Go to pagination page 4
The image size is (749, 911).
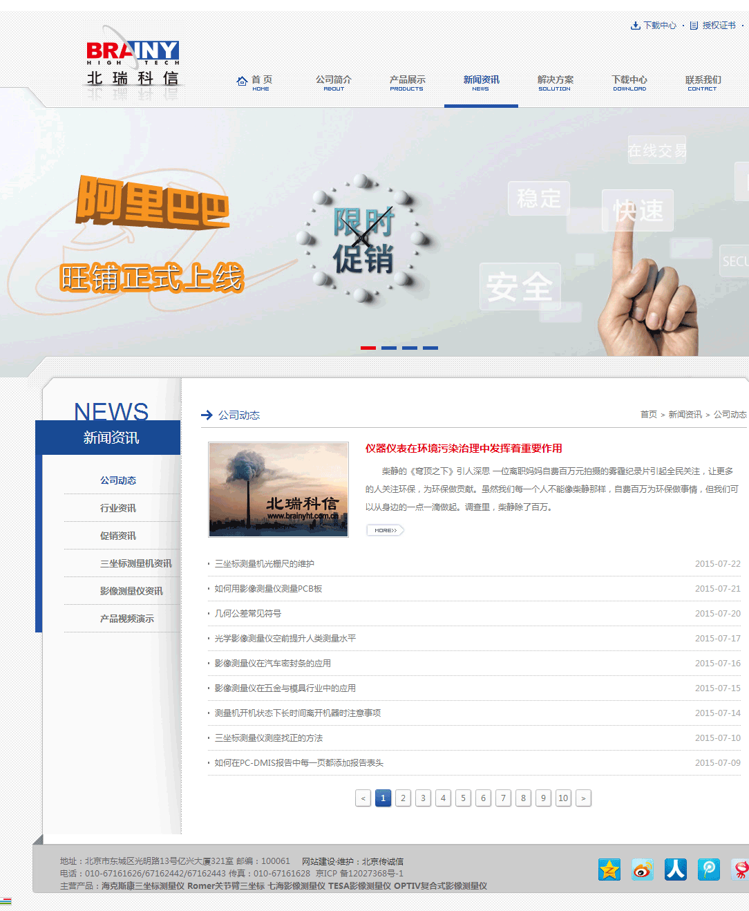pyautogui.click(x=443, y=798)
